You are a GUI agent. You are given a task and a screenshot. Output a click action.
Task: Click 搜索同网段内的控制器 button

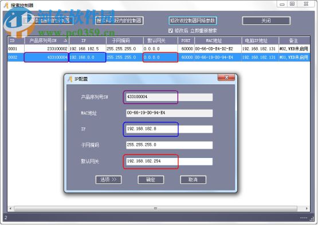pos(119,21)
